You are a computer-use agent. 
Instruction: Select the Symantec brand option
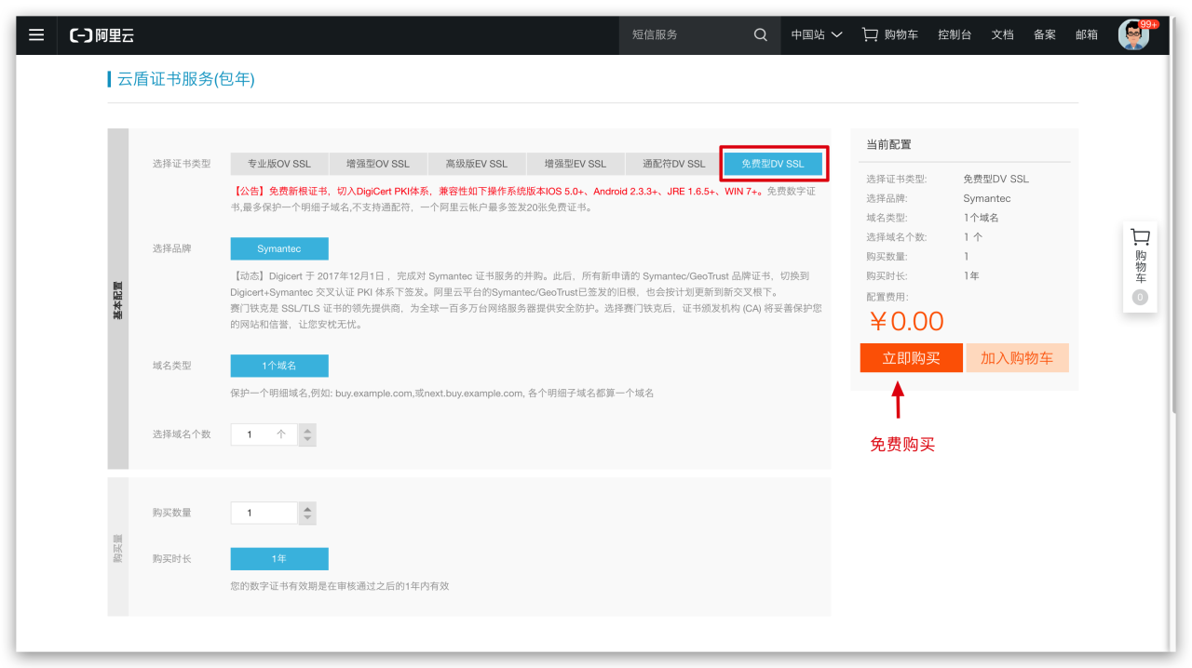[x=278, y=248]
